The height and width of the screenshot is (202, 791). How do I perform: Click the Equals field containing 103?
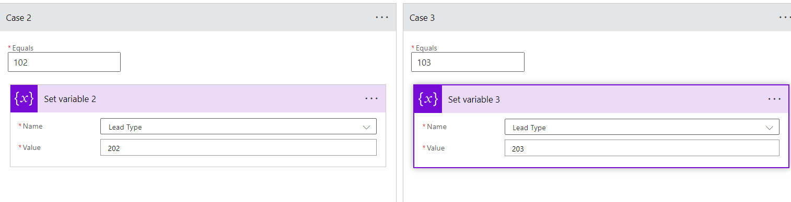point(468,62)
